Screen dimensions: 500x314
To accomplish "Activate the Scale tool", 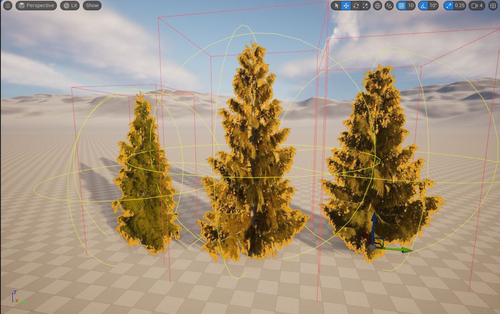I will click(x=365, y=6).
